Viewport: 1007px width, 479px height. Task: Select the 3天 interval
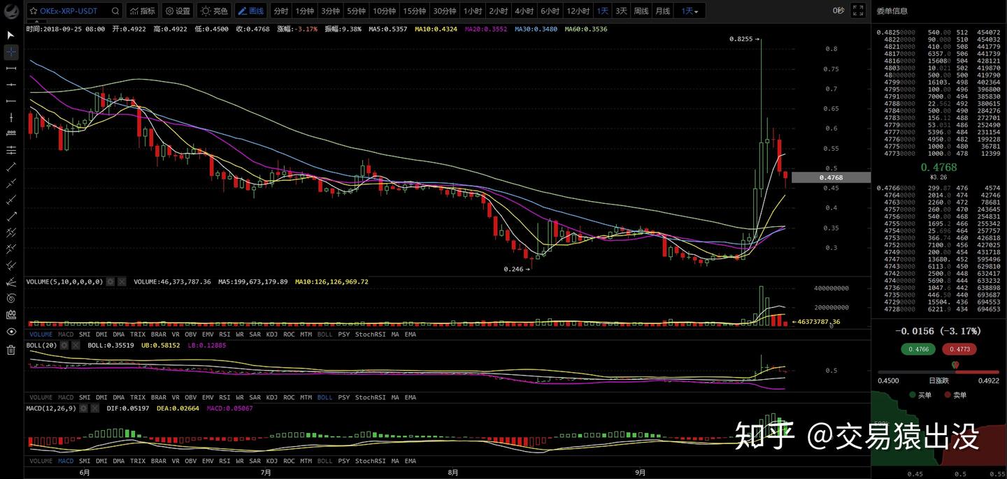pyautogui.click(x=621, y=11)
